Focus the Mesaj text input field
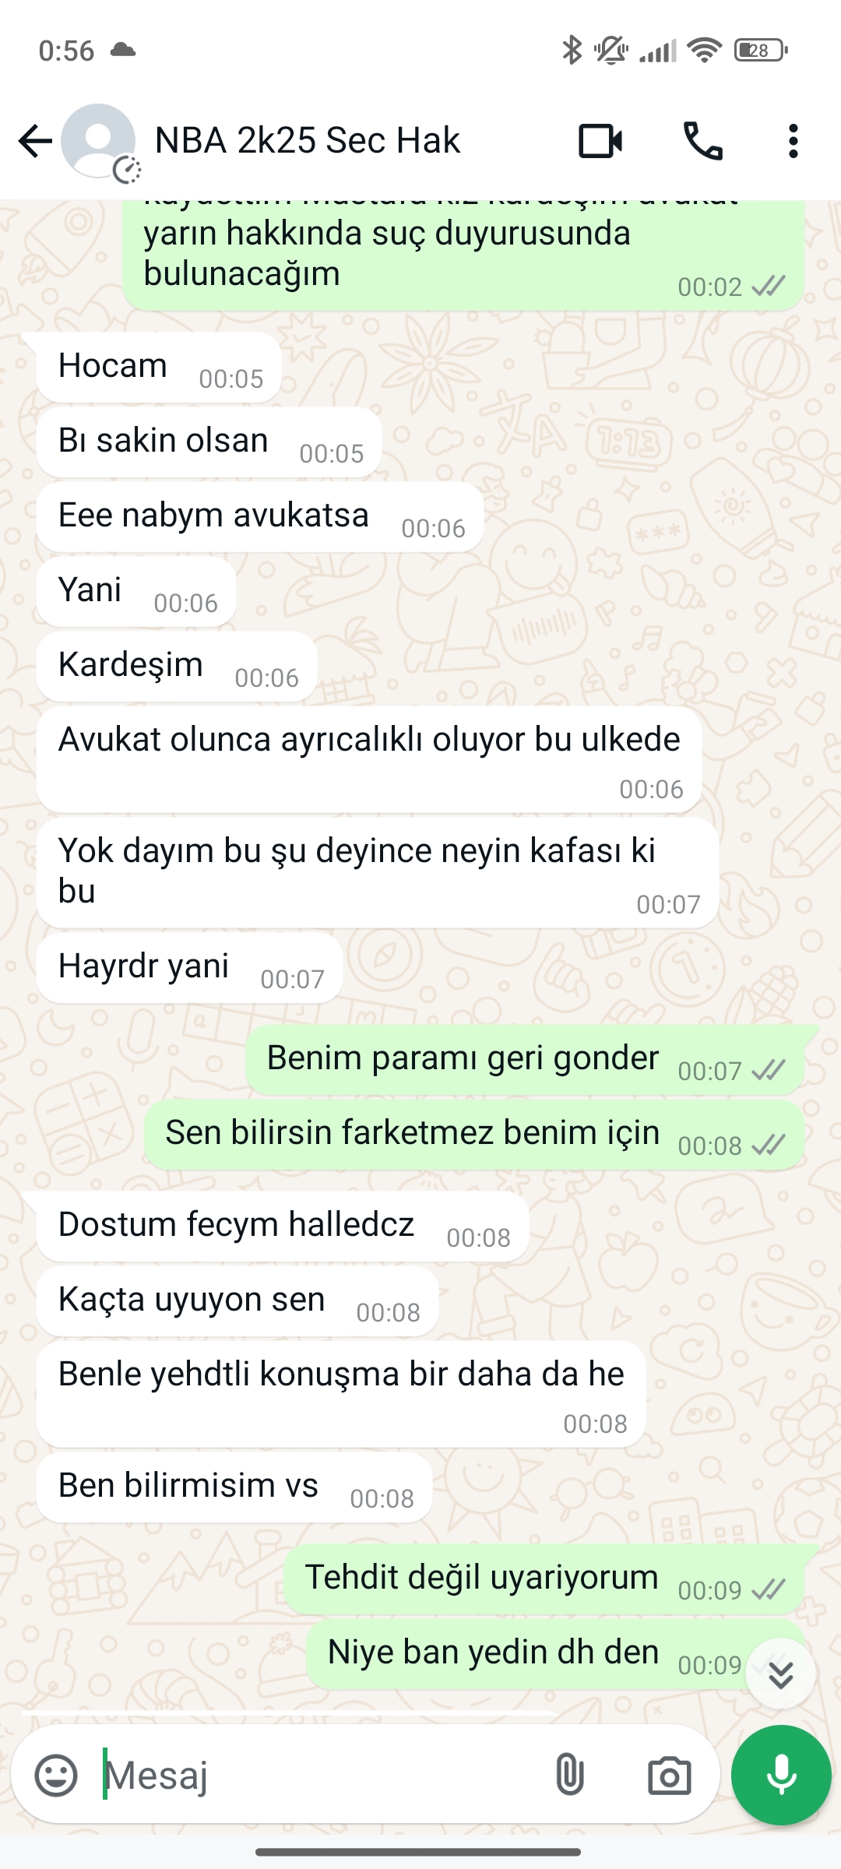The width and height of the screenshot is (841, 1869). 319,1775
